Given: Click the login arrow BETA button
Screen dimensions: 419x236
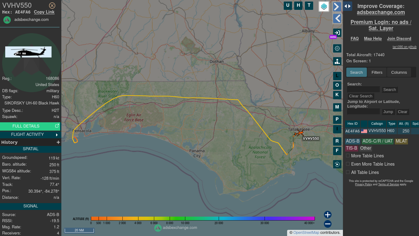Looking at the screenshot, I should 337,33.
